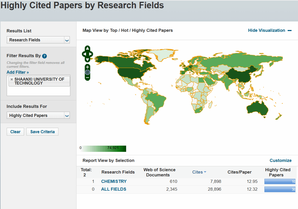
Task: Click the Web of Science Documents header
Action: [x=159, y=172]
